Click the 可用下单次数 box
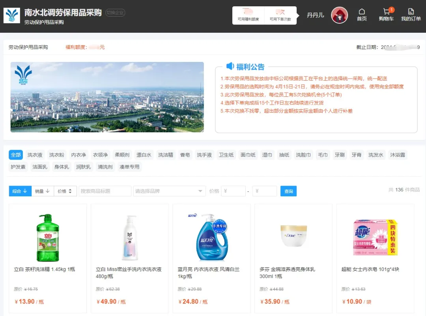The width and height of the screenshot is (426, 316). [280, 15]
